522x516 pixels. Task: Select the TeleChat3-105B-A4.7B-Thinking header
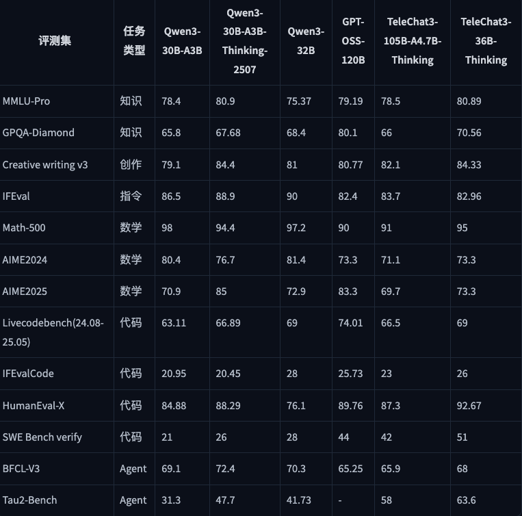tap(413, 40)
